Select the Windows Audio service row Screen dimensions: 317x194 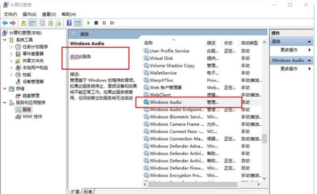pyautogui.click(x=202, y=102)
